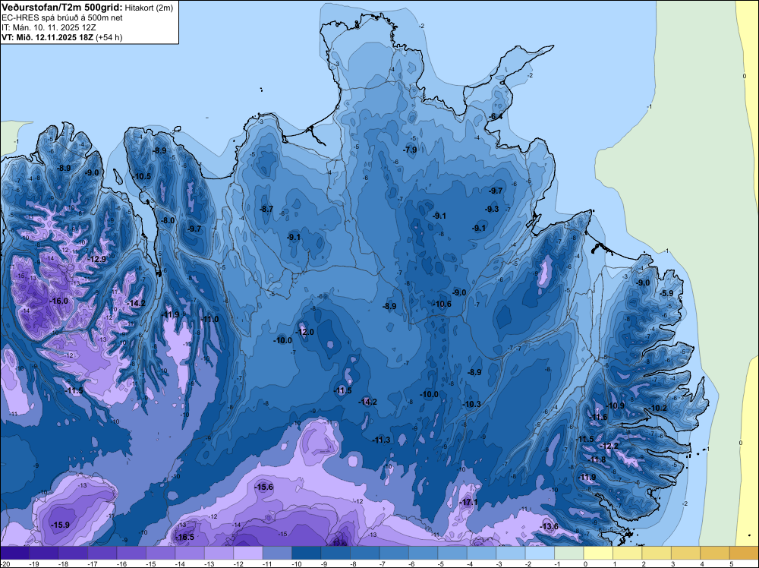Click legend swatch between -6 and -5
Screen dimensions: 759x568
coord(423,553)
